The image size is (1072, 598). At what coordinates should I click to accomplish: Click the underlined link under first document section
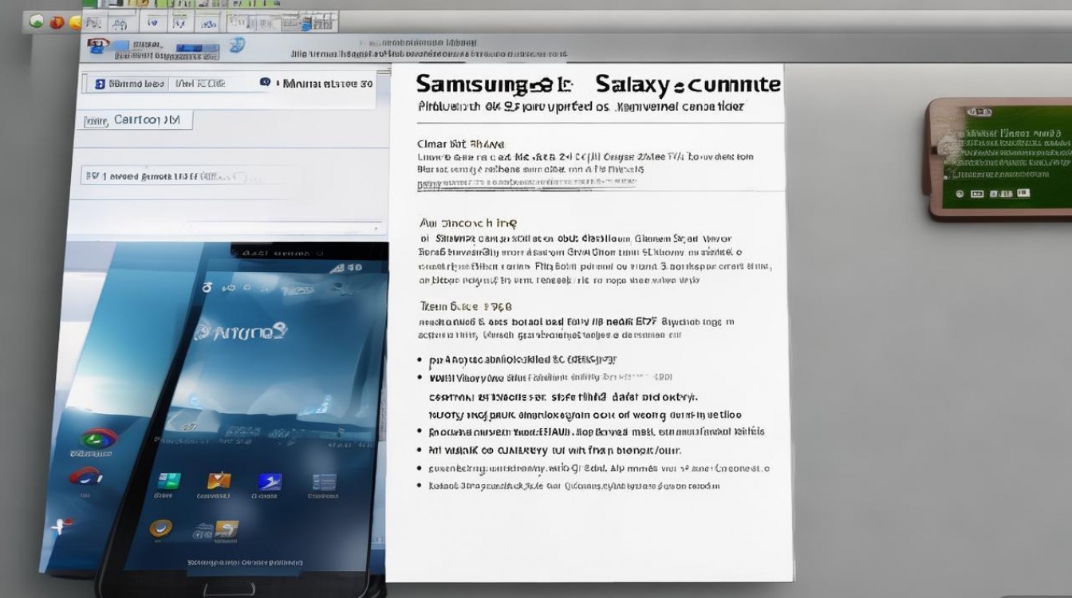(526, 184)
